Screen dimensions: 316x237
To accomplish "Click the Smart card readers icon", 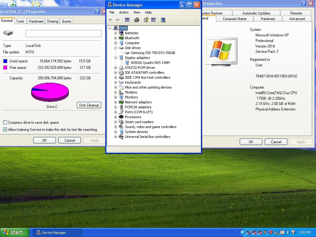I will click(x=121, y=122).
